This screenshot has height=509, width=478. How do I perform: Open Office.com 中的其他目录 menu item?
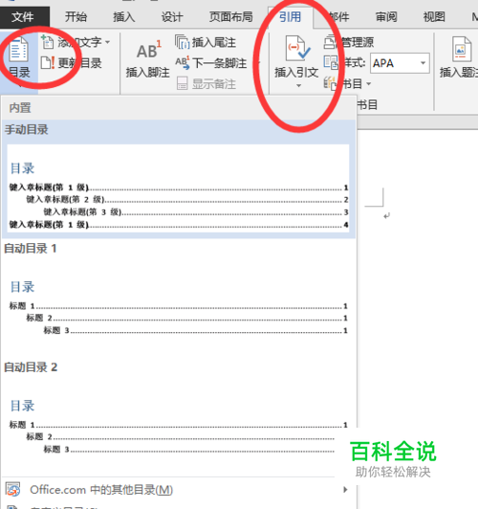tap(178, 490)
